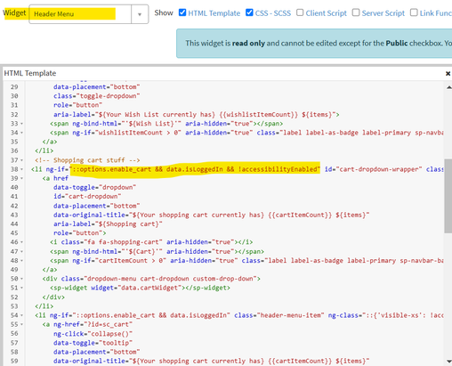The height and width of the screenshot is (366, 452).
Task: Click the 'Shopping cart stuff' comment line
Action: pyautogui.click(x=87, y=160)
